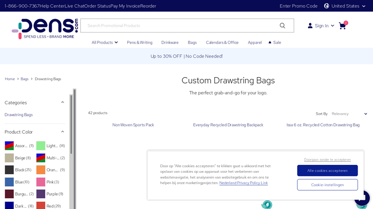The height and width of the screenshot is (209, 373).
Task: Collapse the Categories filter section
Action: coord(62,102)
